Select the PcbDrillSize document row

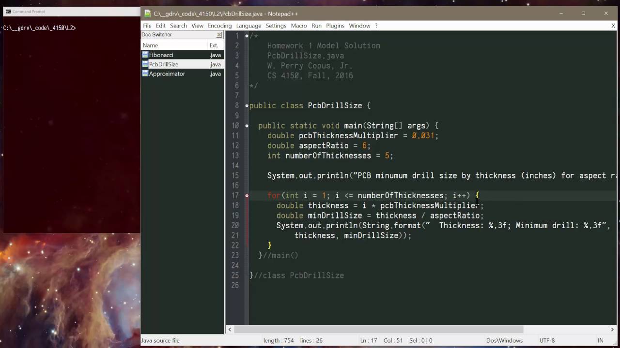click(x=182, y=64)
